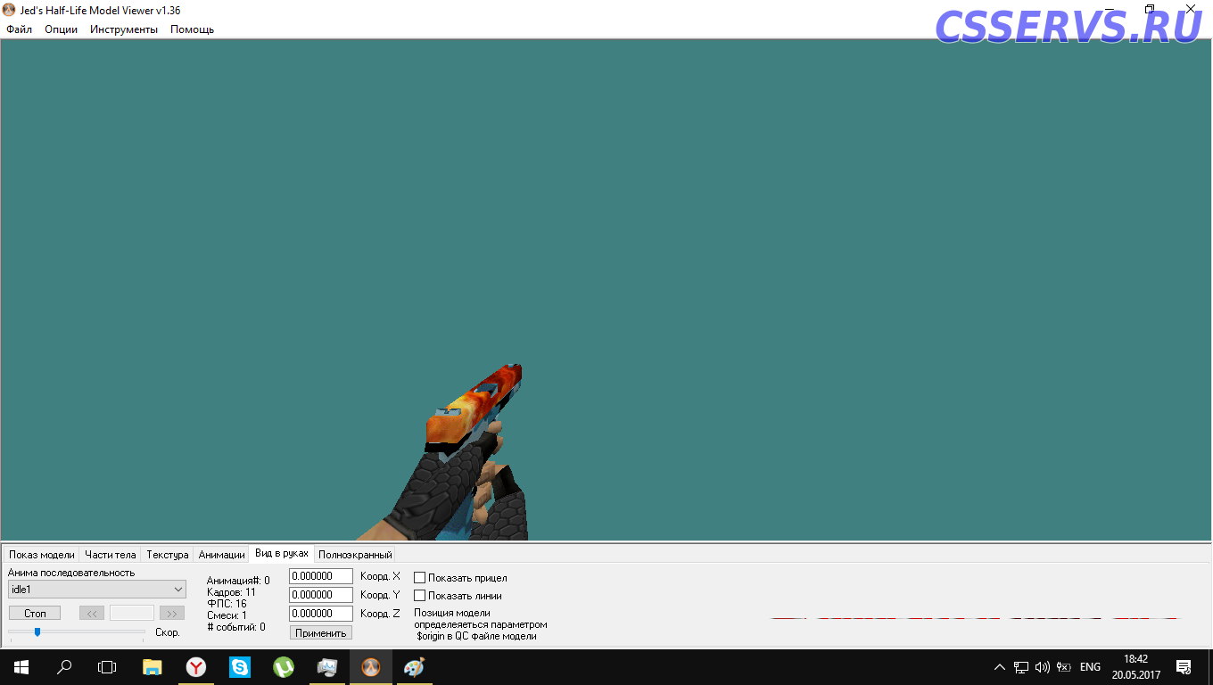The image size is (1213, 685).
Task: Click the Применить button
Action: (321, 632)
